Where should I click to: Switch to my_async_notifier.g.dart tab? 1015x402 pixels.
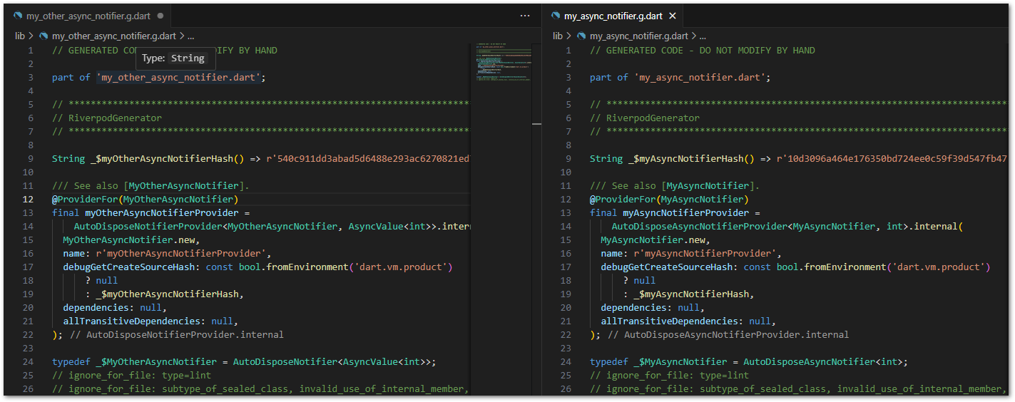click(x=613, y=16)
